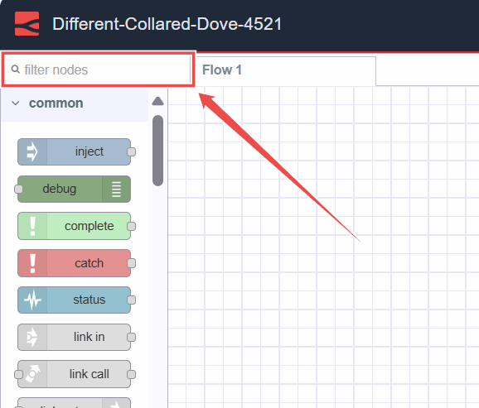
Task: Click the link call node output port
Action: coord(132,374)
